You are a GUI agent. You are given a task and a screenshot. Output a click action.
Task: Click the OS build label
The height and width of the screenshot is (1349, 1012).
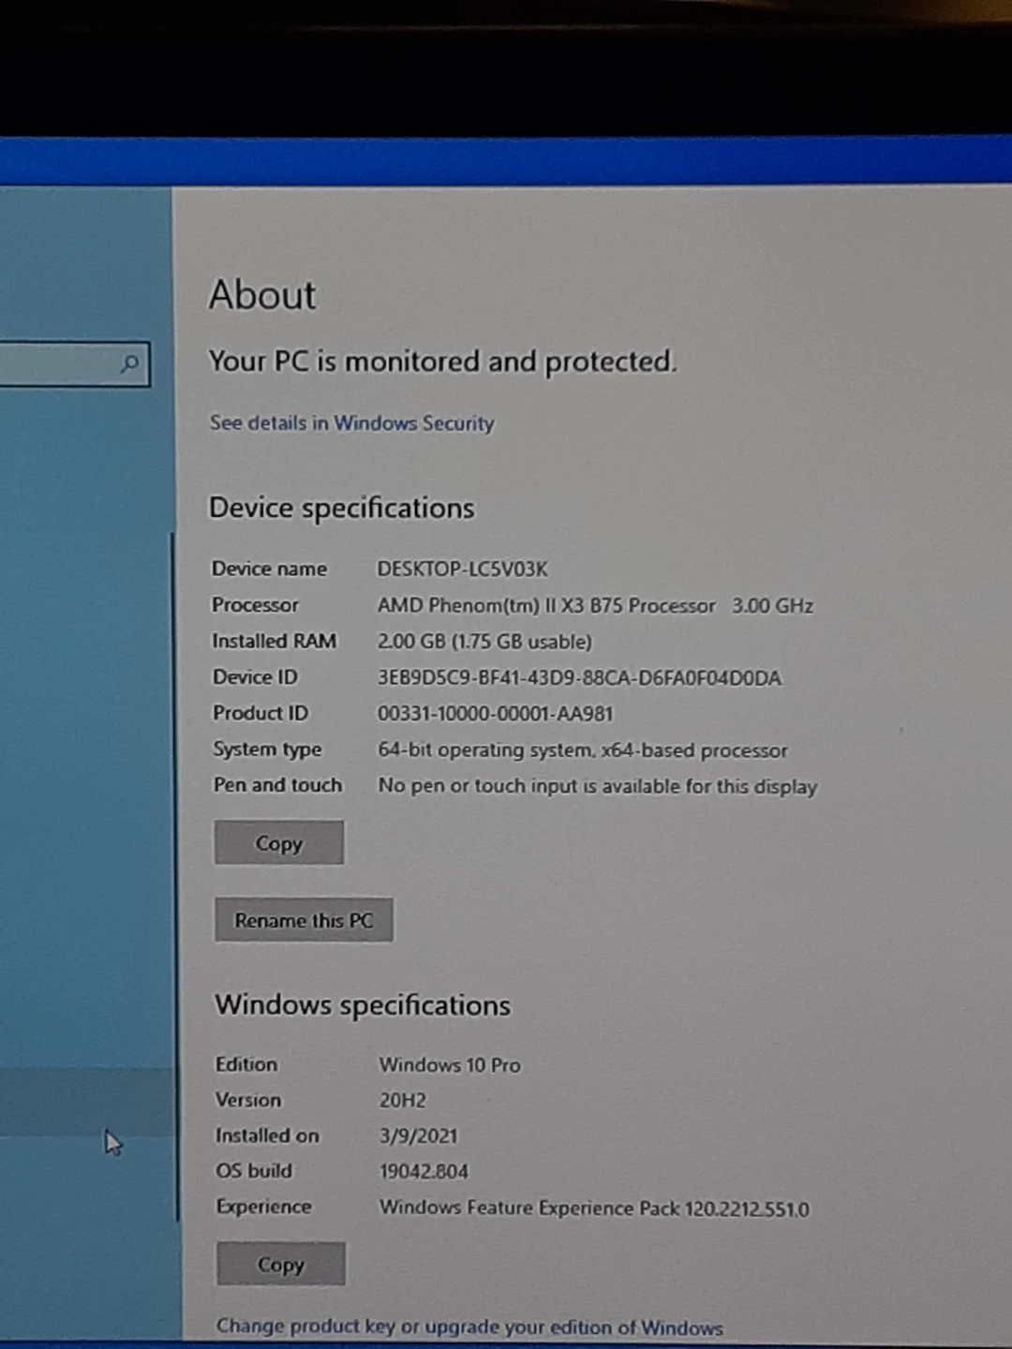(254, 1171)
